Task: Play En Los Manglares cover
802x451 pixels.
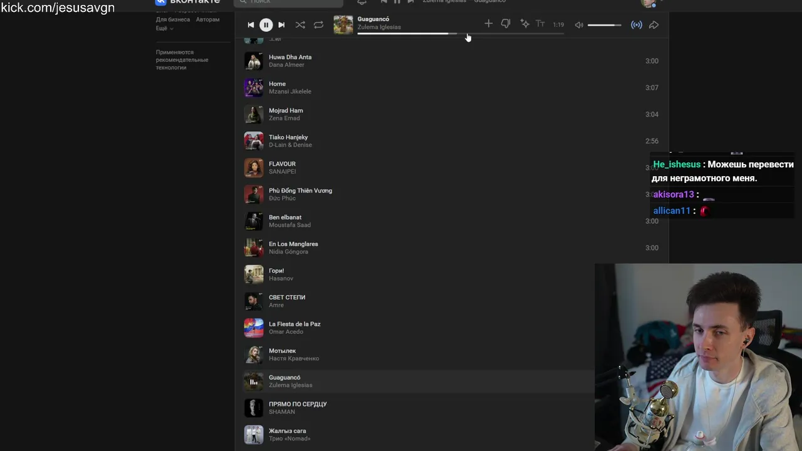Action: 254,247
